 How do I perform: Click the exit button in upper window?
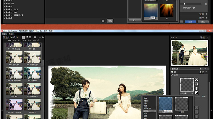pyautogui.click(x=203, y=22)
